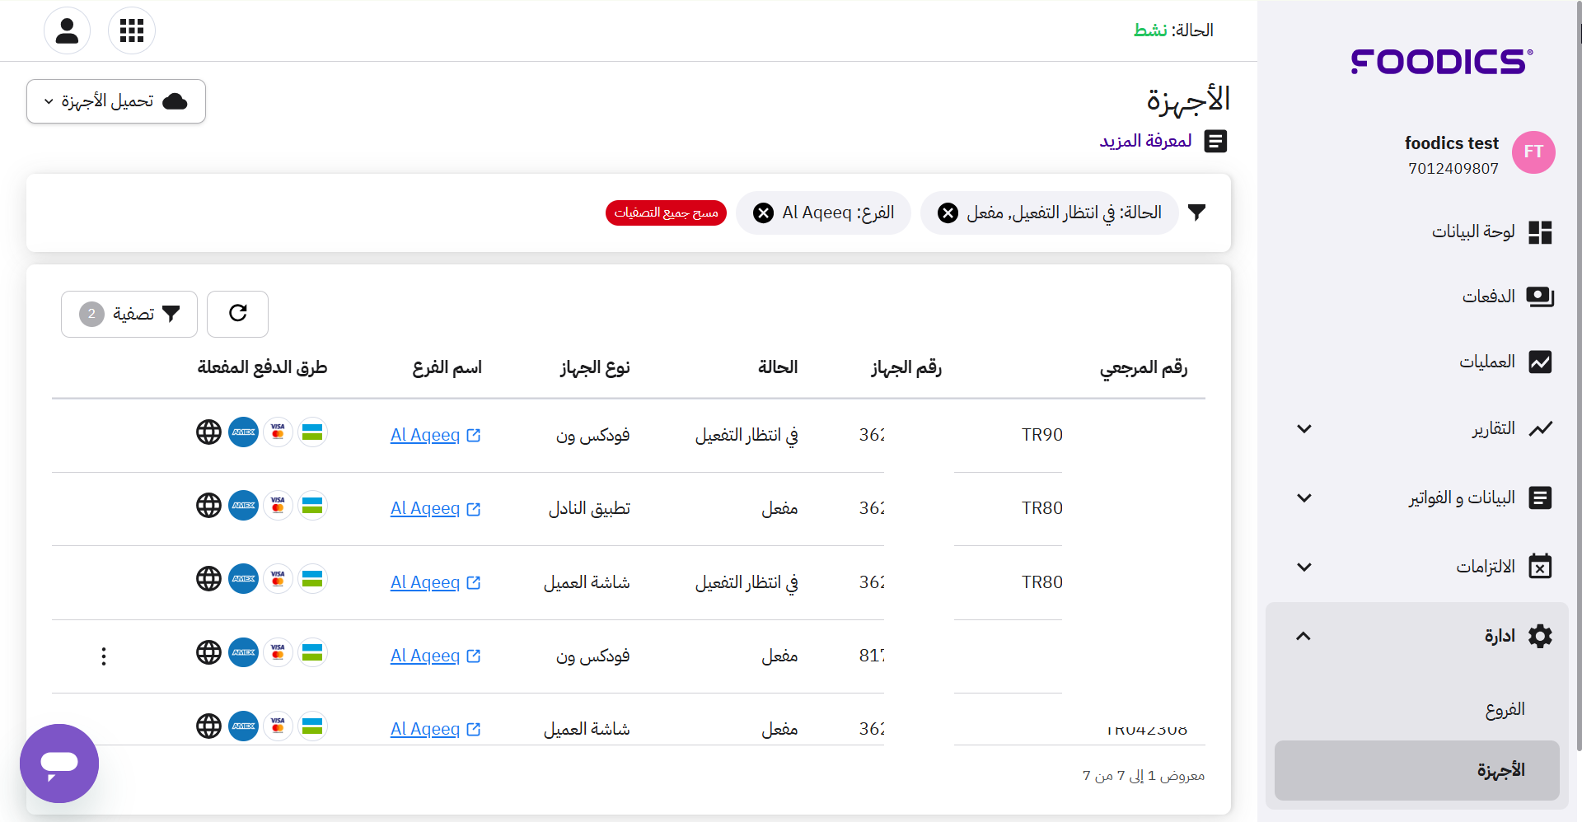Open the user profile icon
Image resolution: width=1582 pixels, height=822 pixels.
(67, 30)
